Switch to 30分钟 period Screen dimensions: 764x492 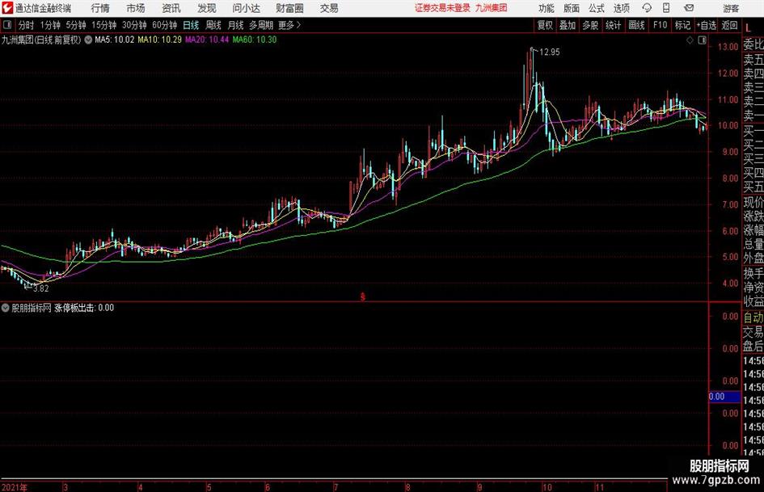tap(134, 25)
